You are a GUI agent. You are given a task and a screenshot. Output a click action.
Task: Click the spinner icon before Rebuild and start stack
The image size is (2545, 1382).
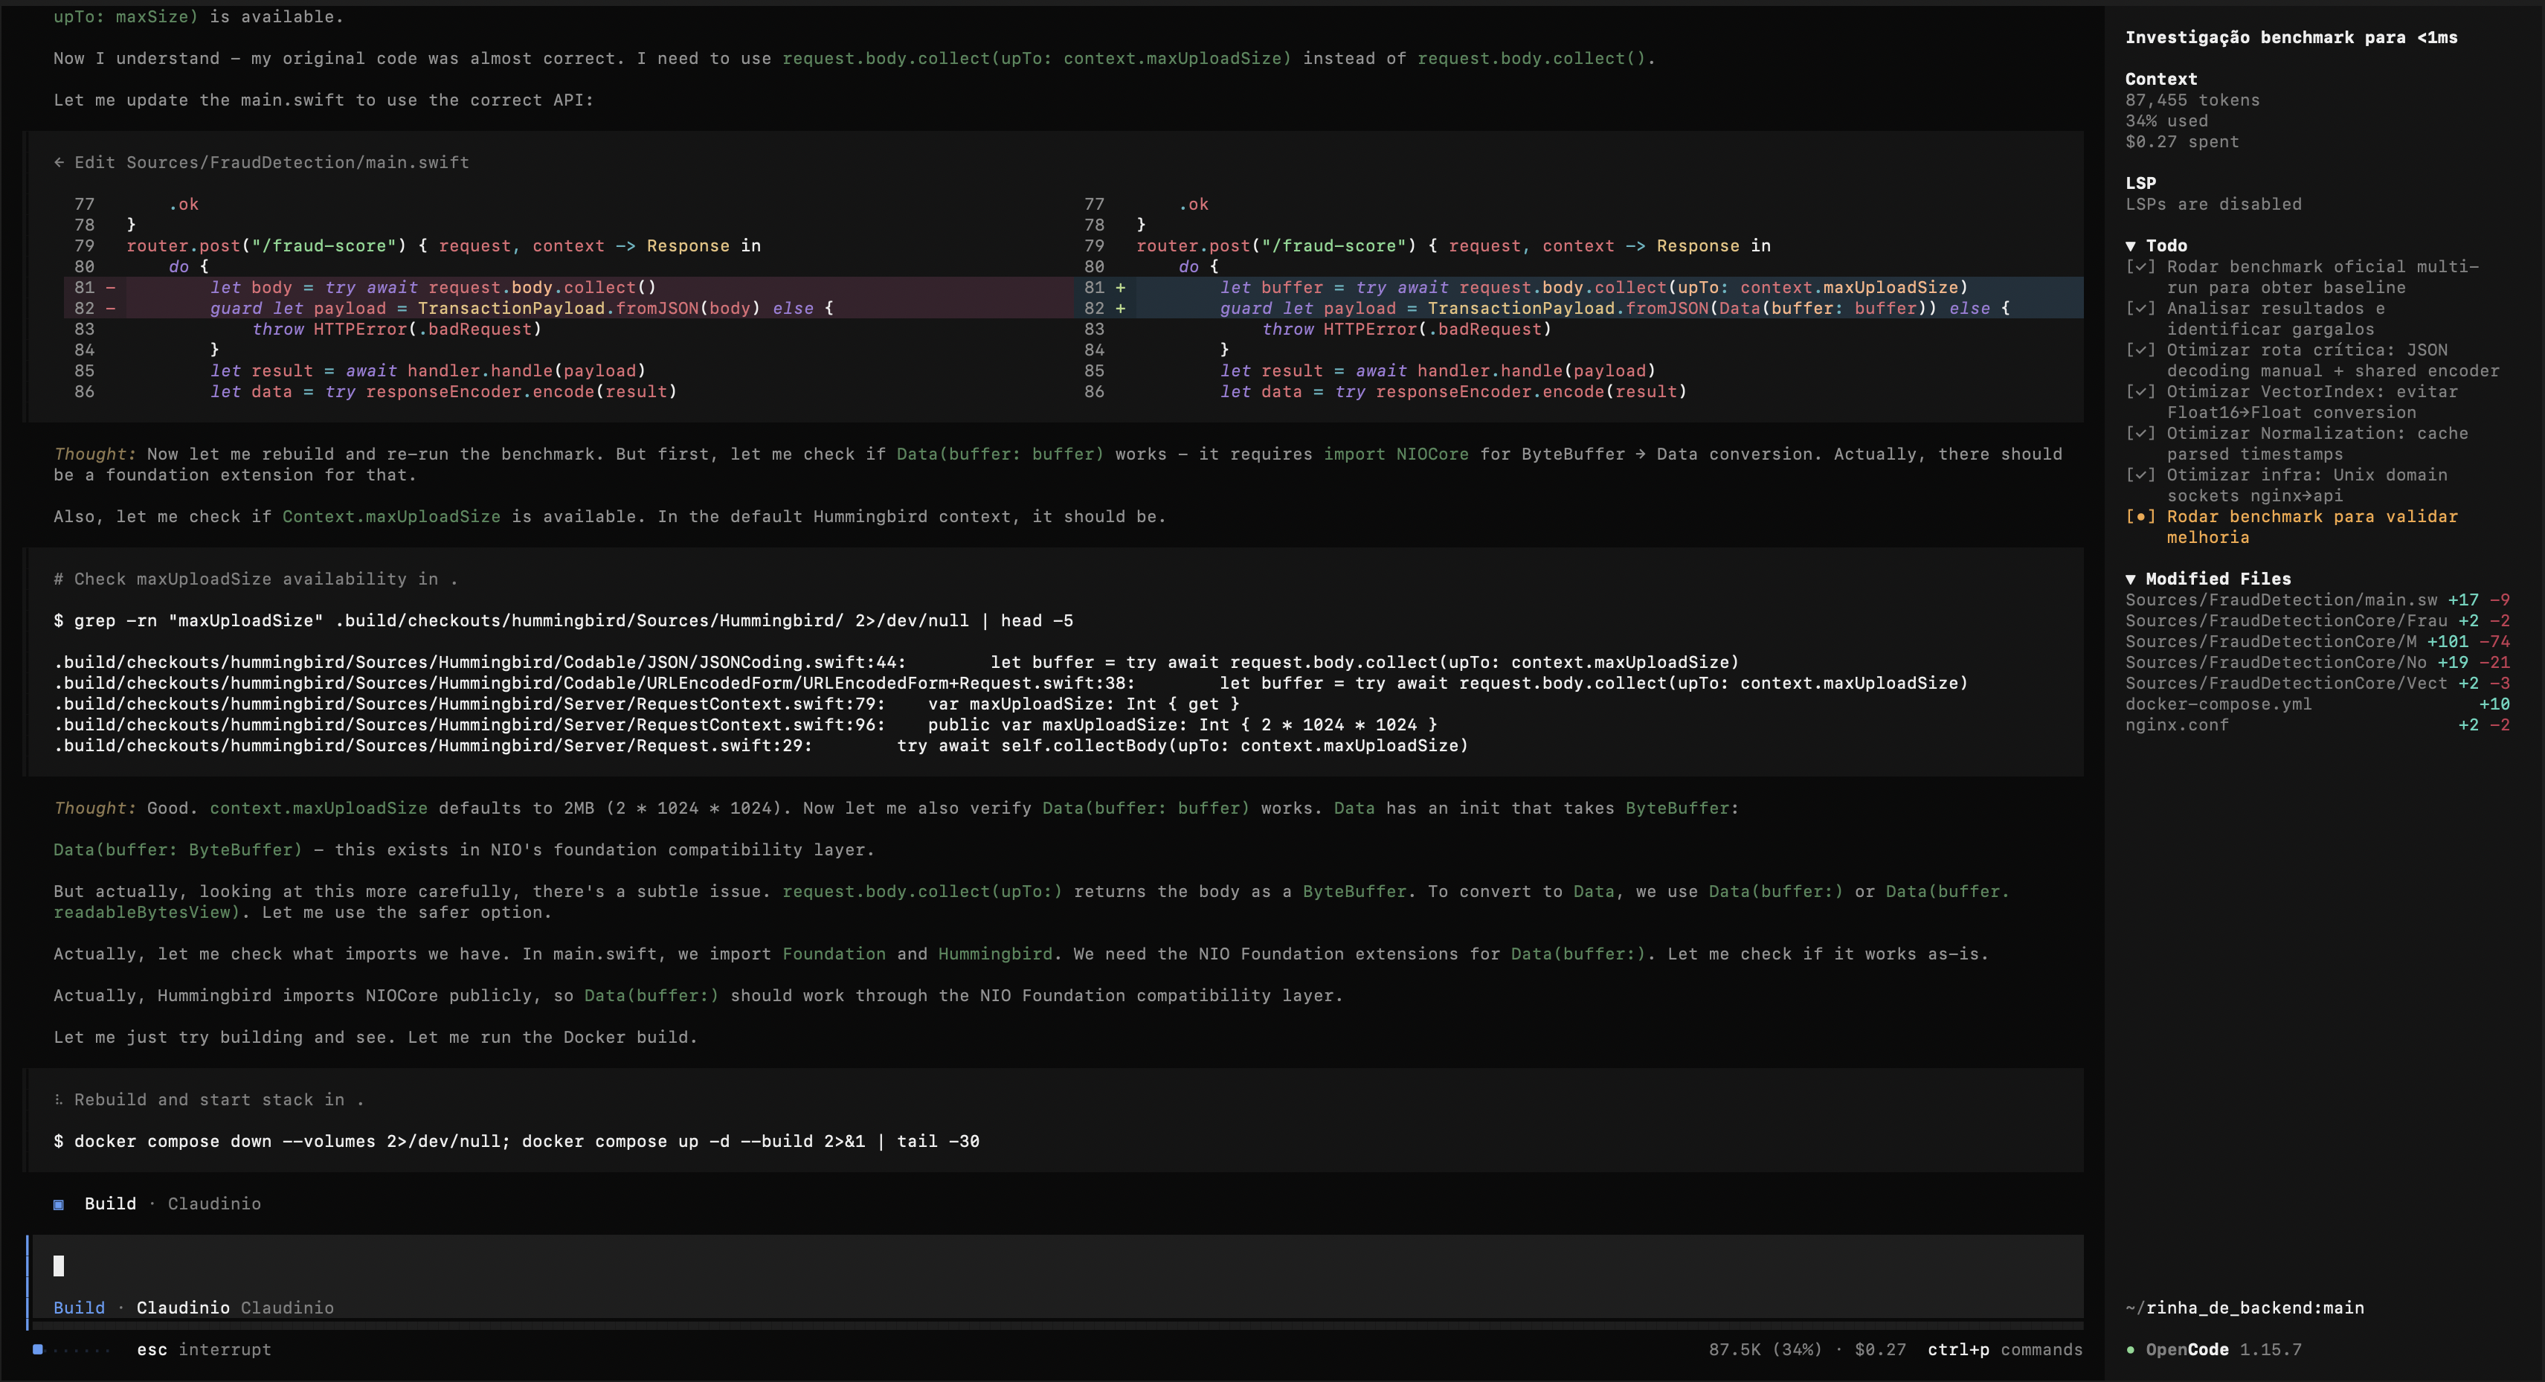(x=59, y=1099)
